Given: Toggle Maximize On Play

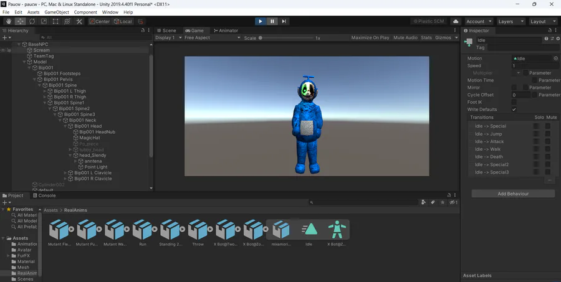Looking at the screenshot, I should [370, 38].
